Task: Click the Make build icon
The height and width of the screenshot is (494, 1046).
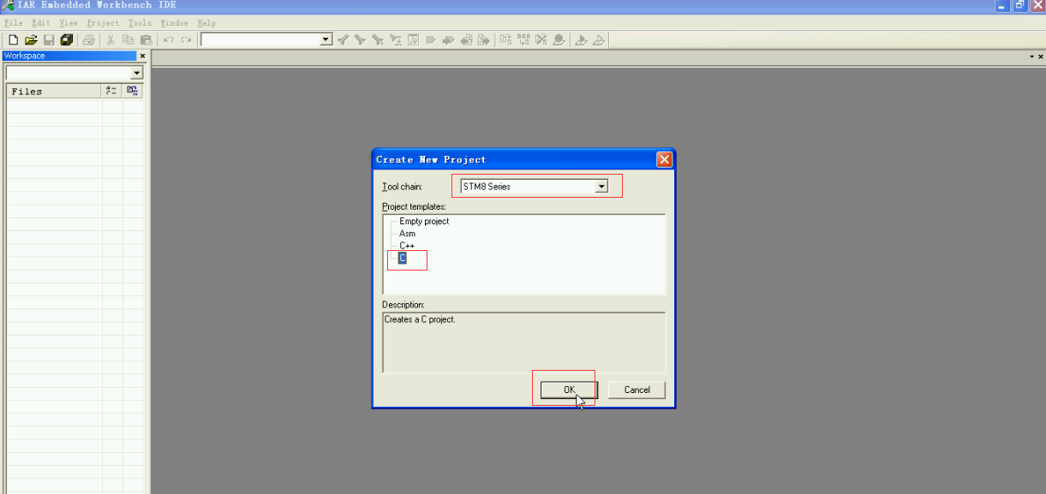Action: [x=523, y=40]
